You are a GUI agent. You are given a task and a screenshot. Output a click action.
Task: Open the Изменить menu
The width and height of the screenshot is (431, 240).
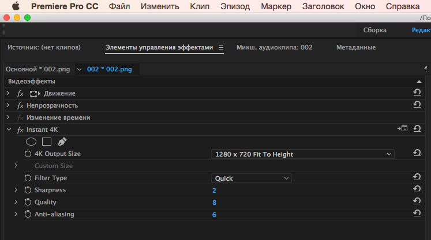point(160,6)
